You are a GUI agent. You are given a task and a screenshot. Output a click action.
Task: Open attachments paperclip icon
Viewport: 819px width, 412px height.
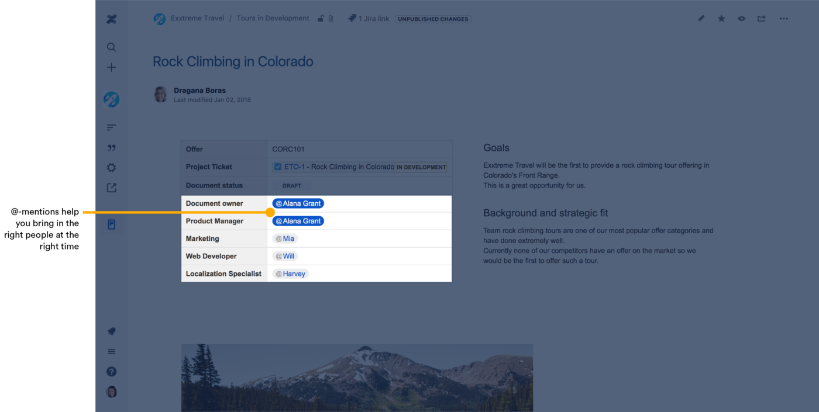point(331,19)
